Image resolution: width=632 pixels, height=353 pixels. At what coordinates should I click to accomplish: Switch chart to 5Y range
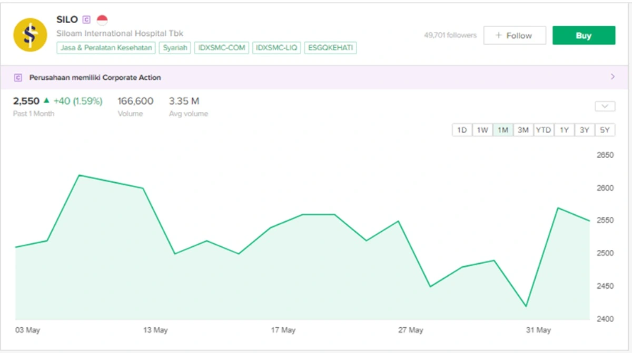coord(605,130)
